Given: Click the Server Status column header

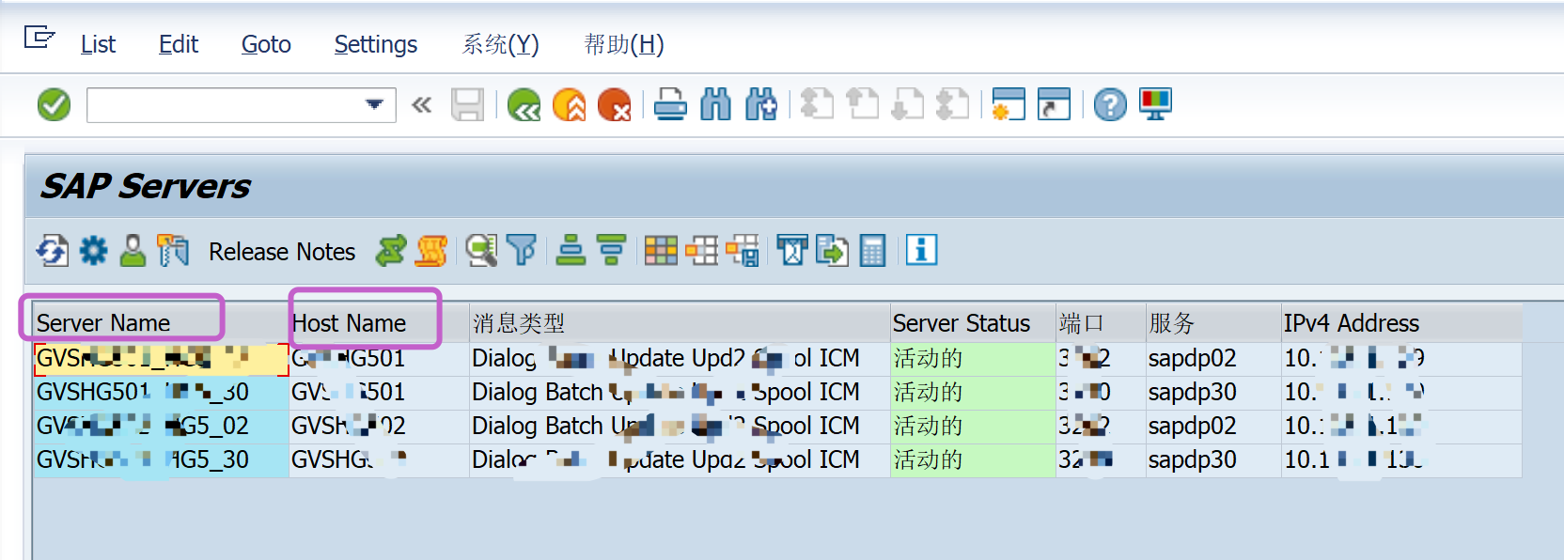Looking at the screenshot, I should 973,323.
